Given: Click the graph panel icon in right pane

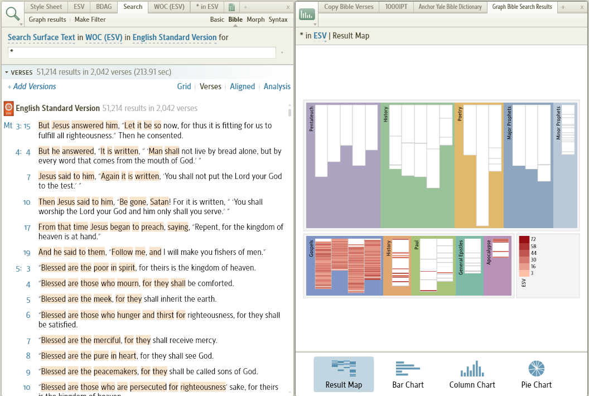Looking at the screenshot, I should [x=307, y=15].
